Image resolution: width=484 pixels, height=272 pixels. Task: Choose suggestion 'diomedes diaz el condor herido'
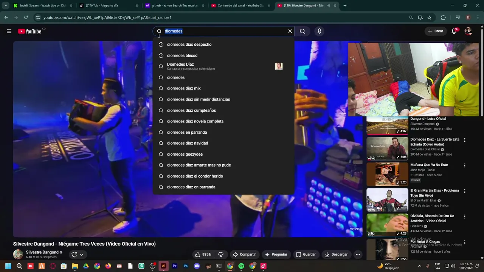pos(223,176)
